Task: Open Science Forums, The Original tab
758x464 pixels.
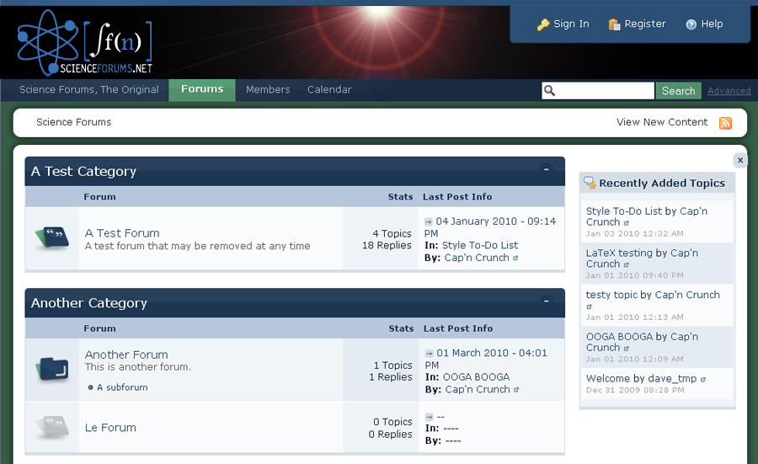Action: tap(89, 90)
